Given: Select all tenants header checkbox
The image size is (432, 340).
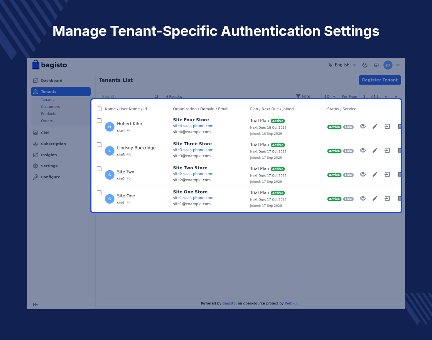Looking at the screenshot, I should (99, 109).
